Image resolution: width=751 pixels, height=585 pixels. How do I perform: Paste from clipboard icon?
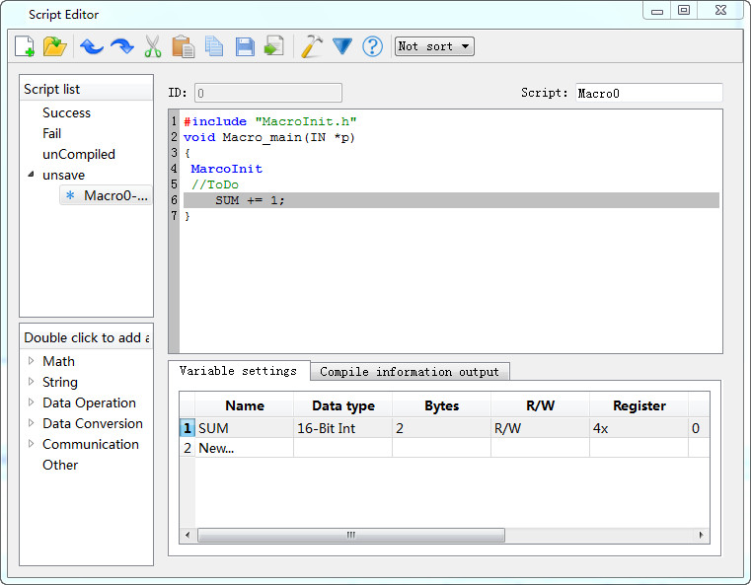coord(183,46)
